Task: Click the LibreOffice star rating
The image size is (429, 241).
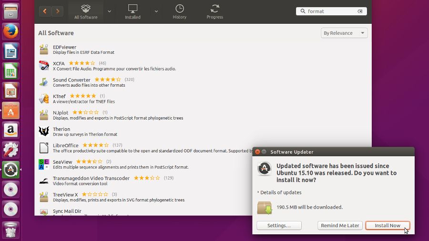Action: click(96, 145)
